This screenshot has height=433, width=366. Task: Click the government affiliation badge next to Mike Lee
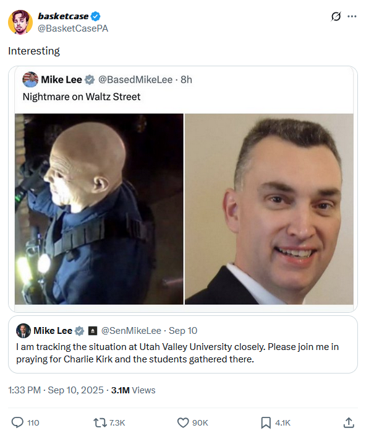coord(93,331)
